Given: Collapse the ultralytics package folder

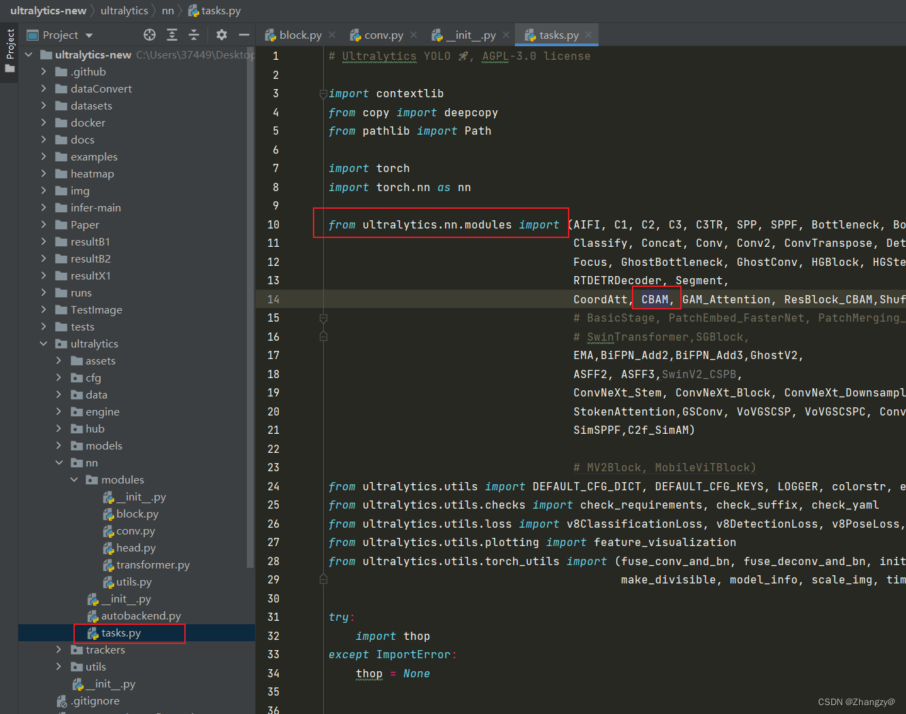Looking at the screenshot, I should tap(44, 343).
